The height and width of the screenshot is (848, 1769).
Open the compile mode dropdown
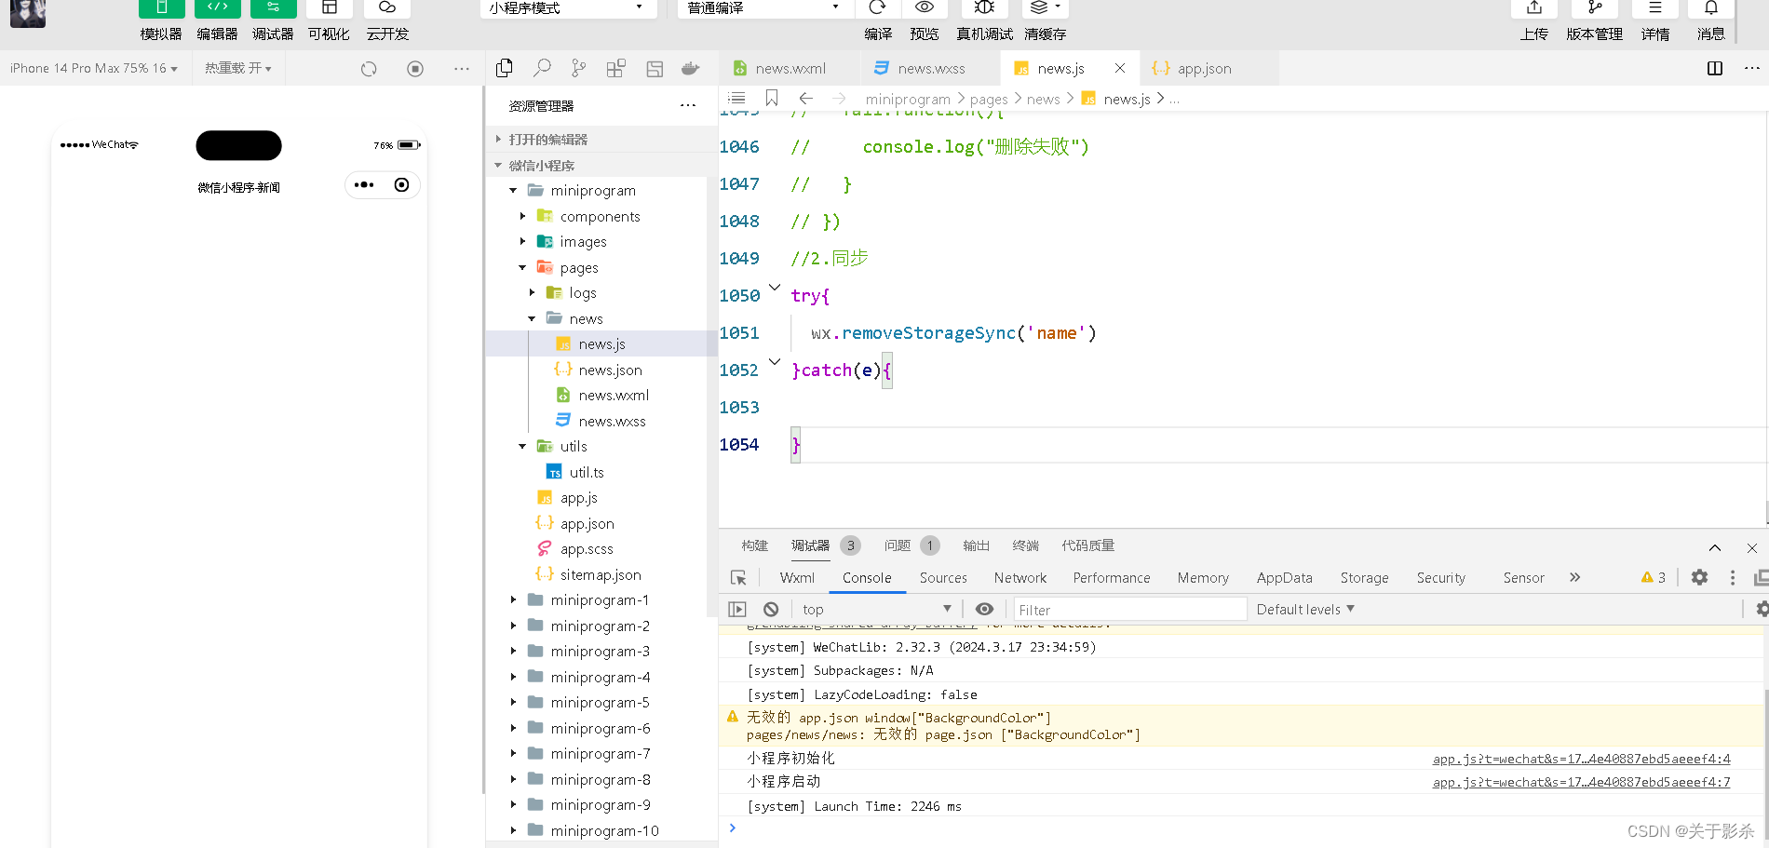763,8
